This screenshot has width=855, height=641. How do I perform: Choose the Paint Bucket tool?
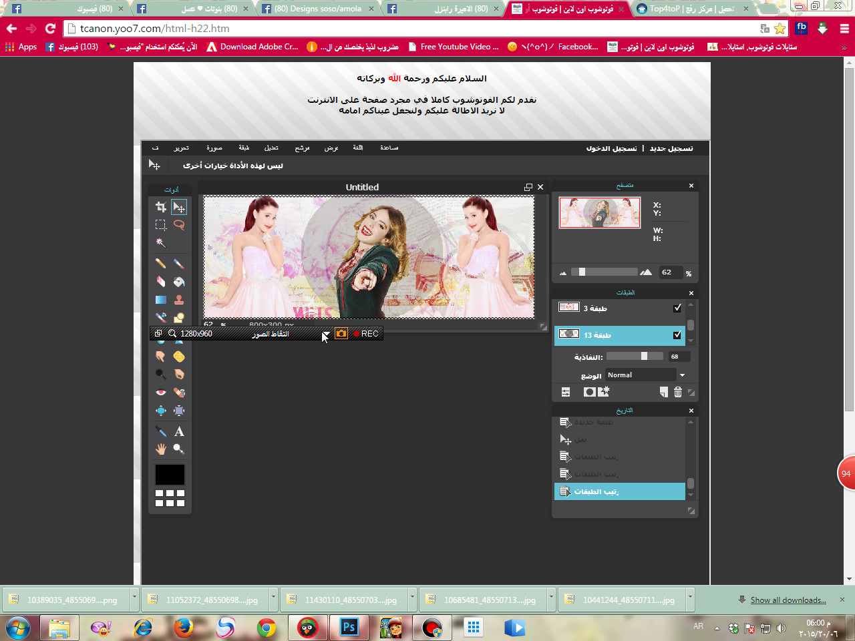pos(179,282)
